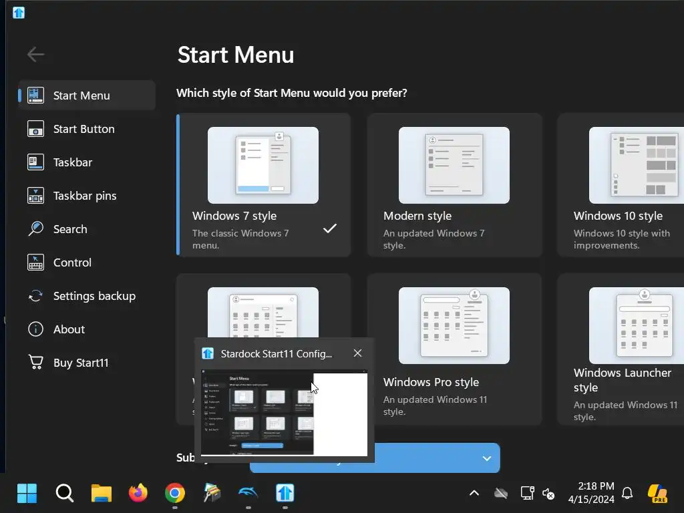Open the Start Button settings section
Image resolution: width=684 pixels, height=513 pixels.
click(x=87, y=129)
